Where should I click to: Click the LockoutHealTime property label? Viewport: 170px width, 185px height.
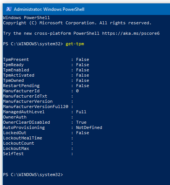tap(22, 138)
